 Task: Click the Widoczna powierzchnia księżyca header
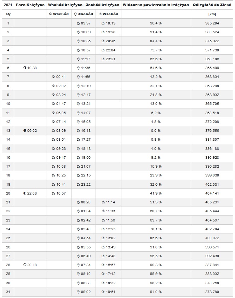click(x=156, y=5)
